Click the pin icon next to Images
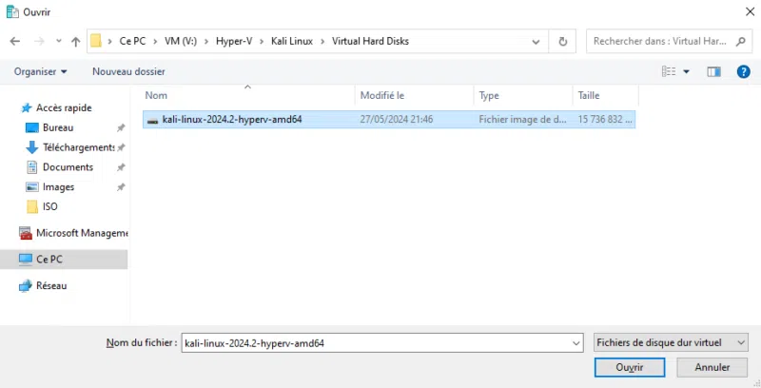This screenshot has height=388, width=761. (121, 187)
